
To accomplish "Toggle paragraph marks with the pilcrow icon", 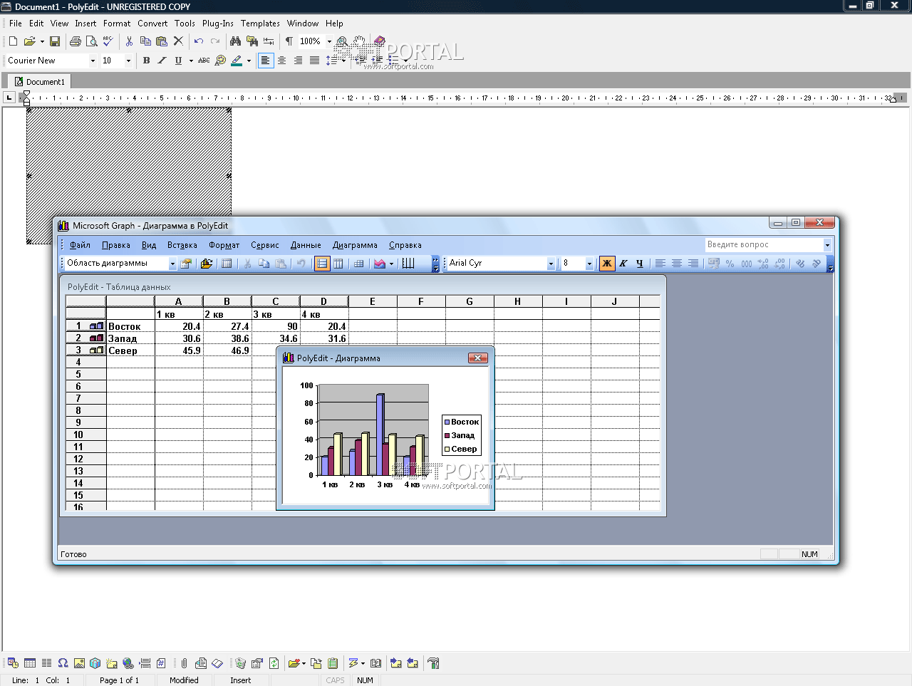I will tap(289, 41).
